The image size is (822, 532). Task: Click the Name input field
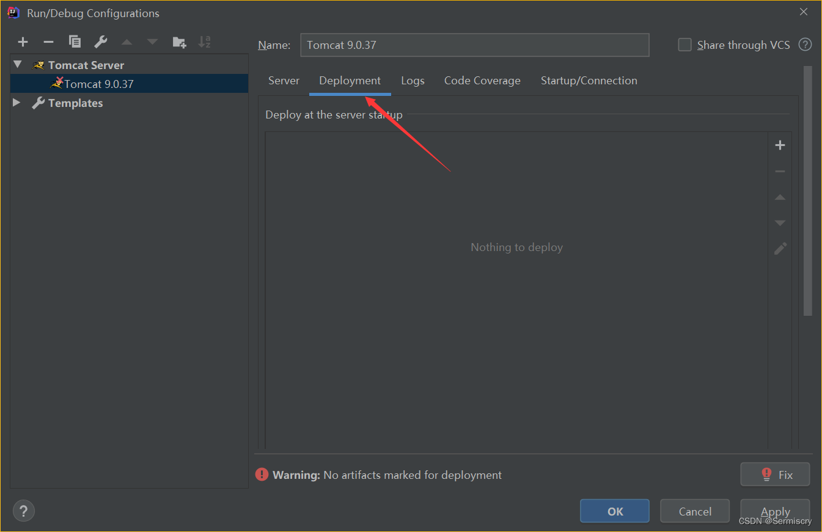pos(474,45)
